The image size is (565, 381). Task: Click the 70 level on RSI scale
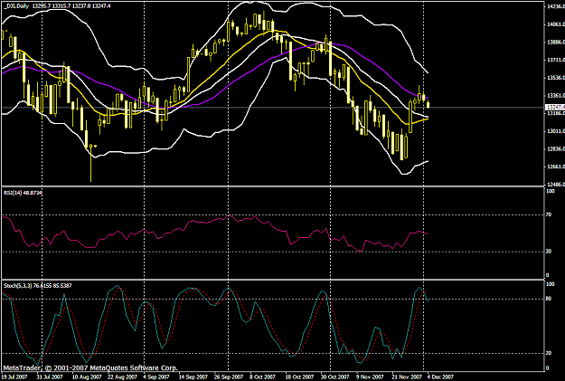pos(549,214)
